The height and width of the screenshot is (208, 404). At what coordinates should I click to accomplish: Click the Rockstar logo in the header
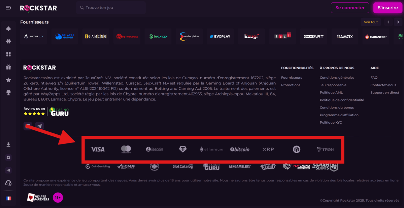pyautogui.click(x=38, y=8)
